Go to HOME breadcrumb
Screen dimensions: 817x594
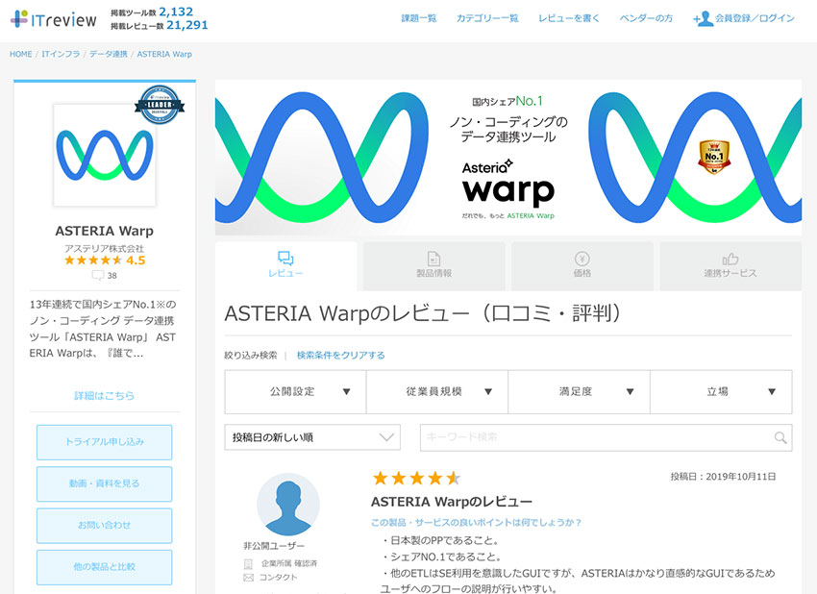[x=21, y=54]
